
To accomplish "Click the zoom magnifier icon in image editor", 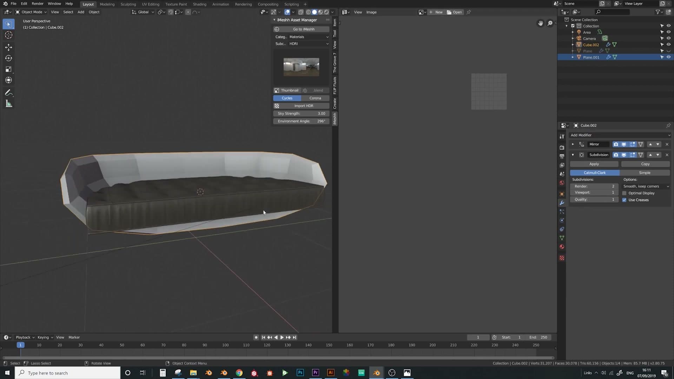I will [550, 23].
